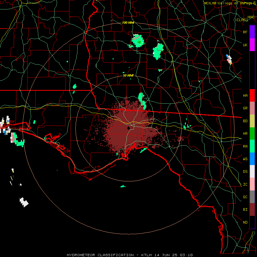This screenshot has width=257, height=257.
Task: Click the HR dark green legend swatch
Action: coord(252,134)
